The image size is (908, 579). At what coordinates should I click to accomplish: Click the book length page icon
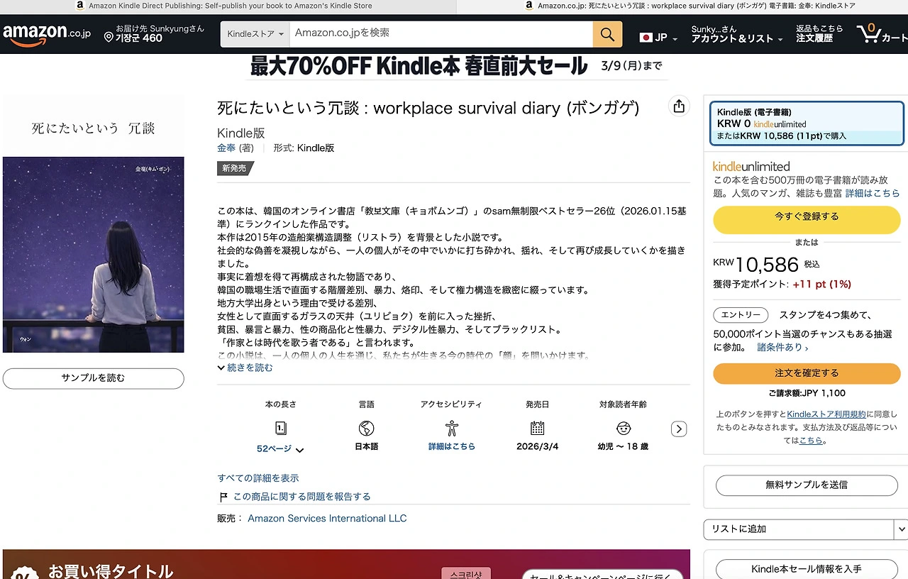click(281, 429)
